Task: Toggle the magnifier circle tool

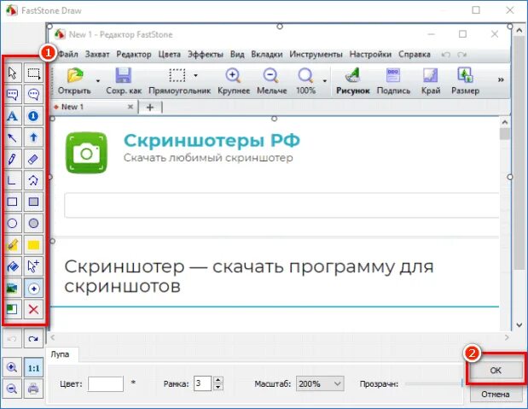Action: click(33, 289)
